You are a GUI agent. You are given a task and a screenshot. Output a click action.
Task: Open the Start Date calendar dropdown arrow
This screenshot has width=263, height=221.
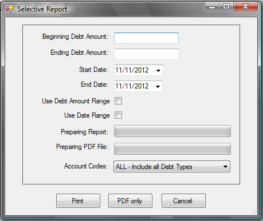pos(158,71)
